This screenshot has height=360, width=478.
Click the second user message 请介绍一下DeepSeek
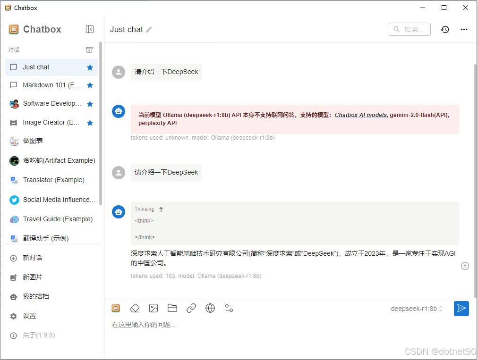(166, 173)
